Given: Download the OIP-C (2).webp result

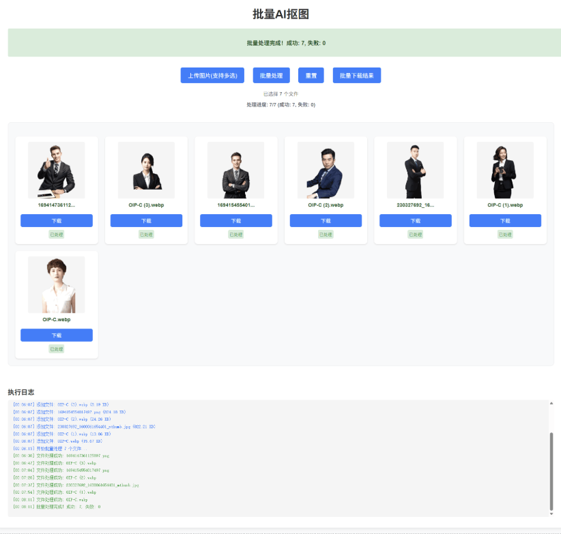Looking at the screenshot, I should click(x=326, y=220).
